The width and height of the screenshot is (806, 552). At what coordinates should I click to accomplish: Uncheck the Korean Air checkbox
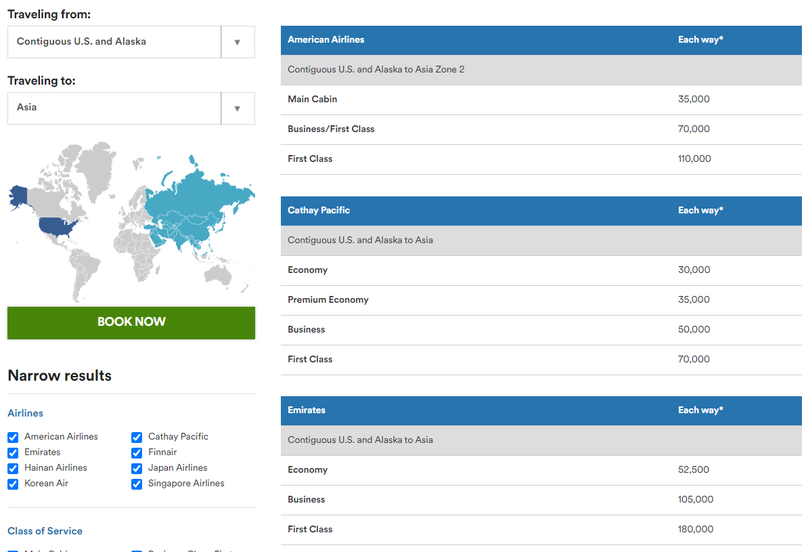pos(13,484)
